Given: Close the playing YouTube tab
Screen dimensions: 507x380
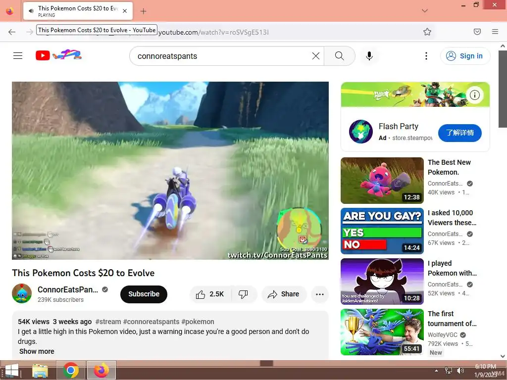Looking at the screenshot, I should [125, 11].
